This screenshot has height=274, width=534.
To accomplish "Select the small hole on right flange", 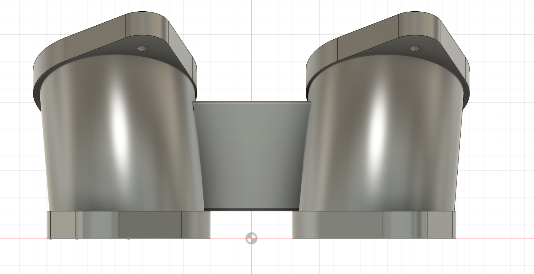I will click(415, 49).
